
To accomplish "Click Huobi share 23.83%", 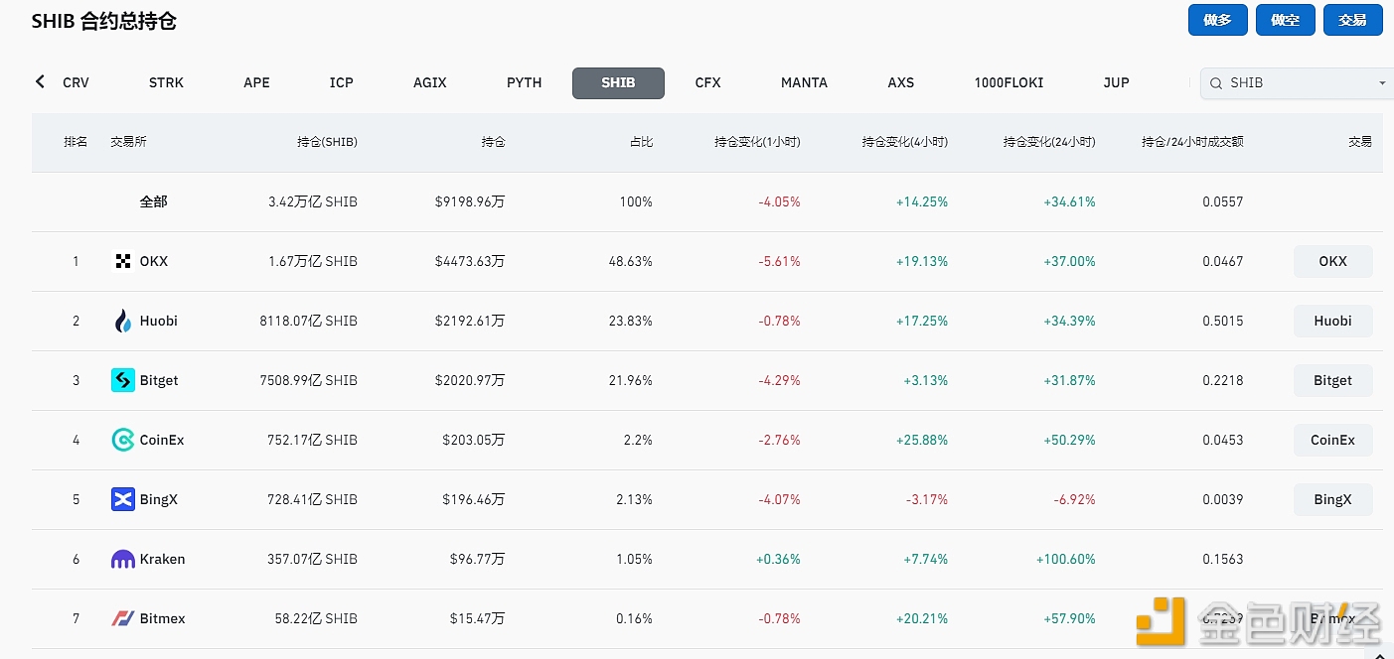I will pos(631,322).
